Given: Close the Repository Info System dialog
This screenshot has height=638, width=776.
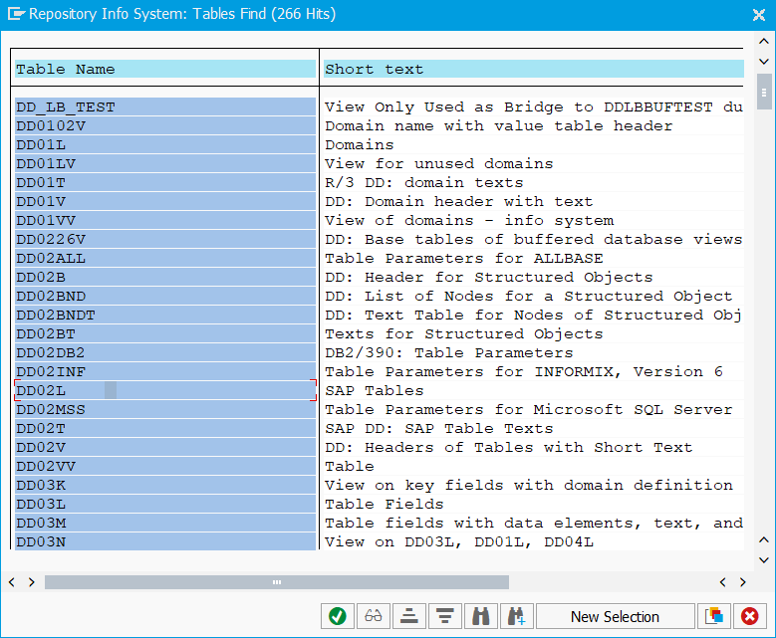Looking at the screenshot, I should (759, 15).
